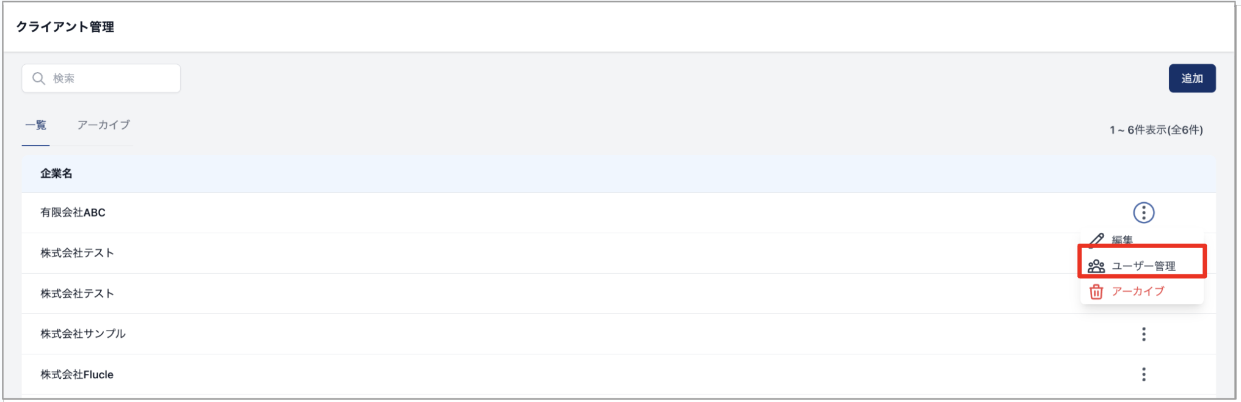Click the pencil edit icon
The width and height of the screenshot is (1241, 402).
coord(1096,240)
